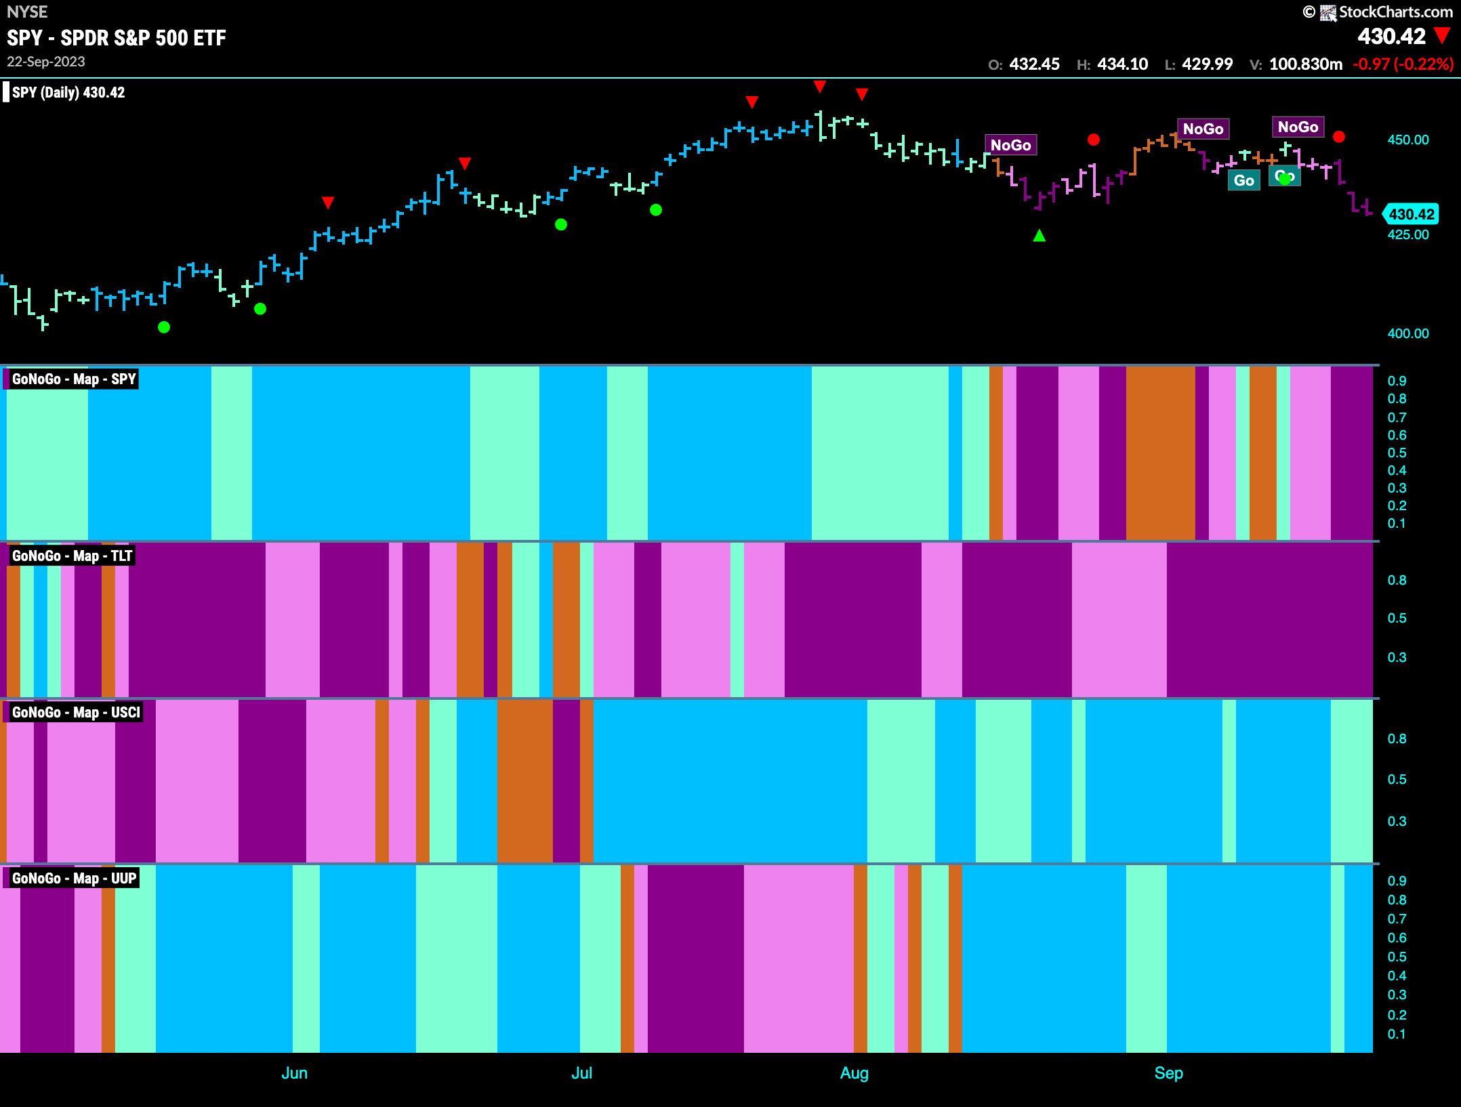Click the SPY (Daily) 430.42 legend label

click(68, 92)
